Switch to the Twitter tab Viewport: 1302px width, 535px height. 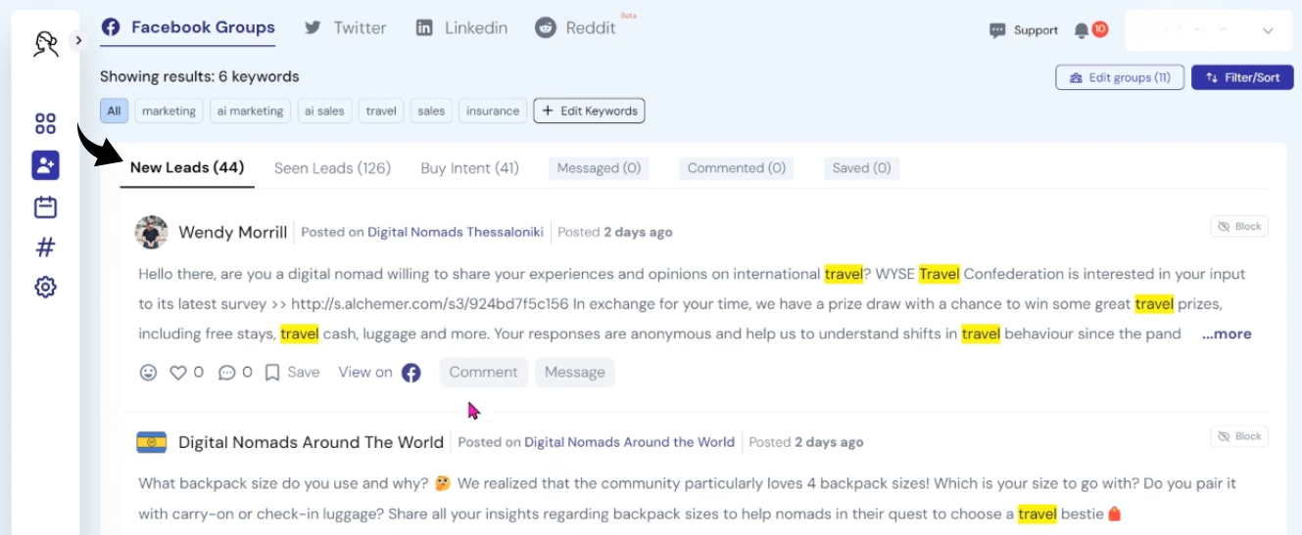pyautogui.click(x=345, y=27)
